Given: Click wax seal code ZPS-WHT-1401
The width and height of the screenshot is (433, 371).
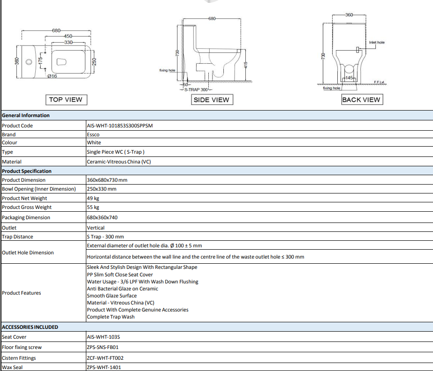Looking at the screenshot, I should pyautogui.click(x=104, y=367).
